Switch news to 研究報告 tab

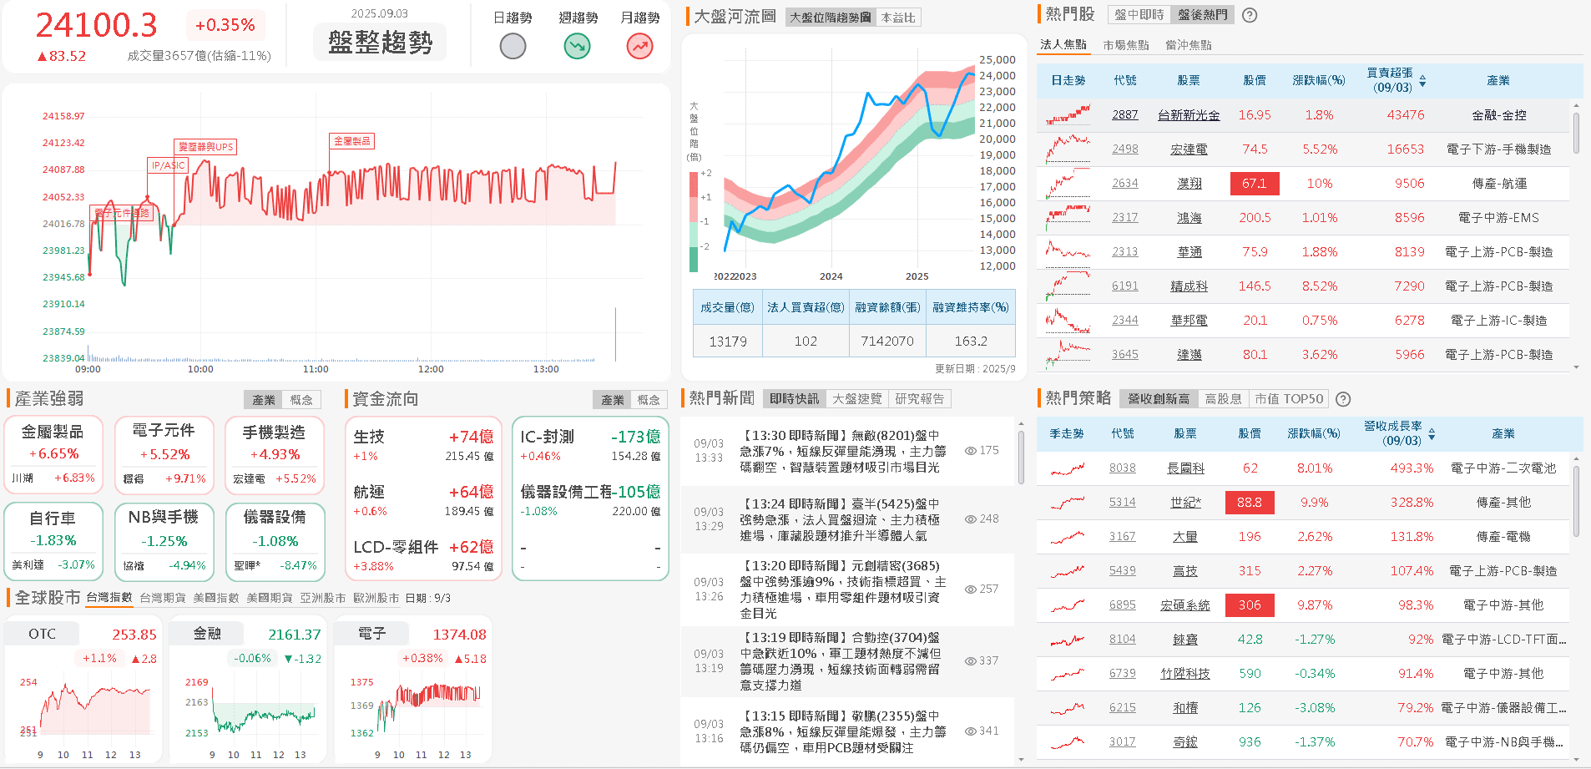(x=920, y=399)
